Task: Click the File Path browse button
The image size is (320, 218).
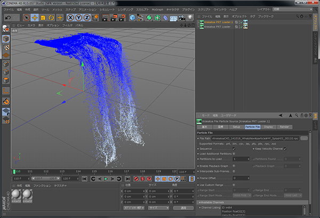Action: click(x=304, y=138)
